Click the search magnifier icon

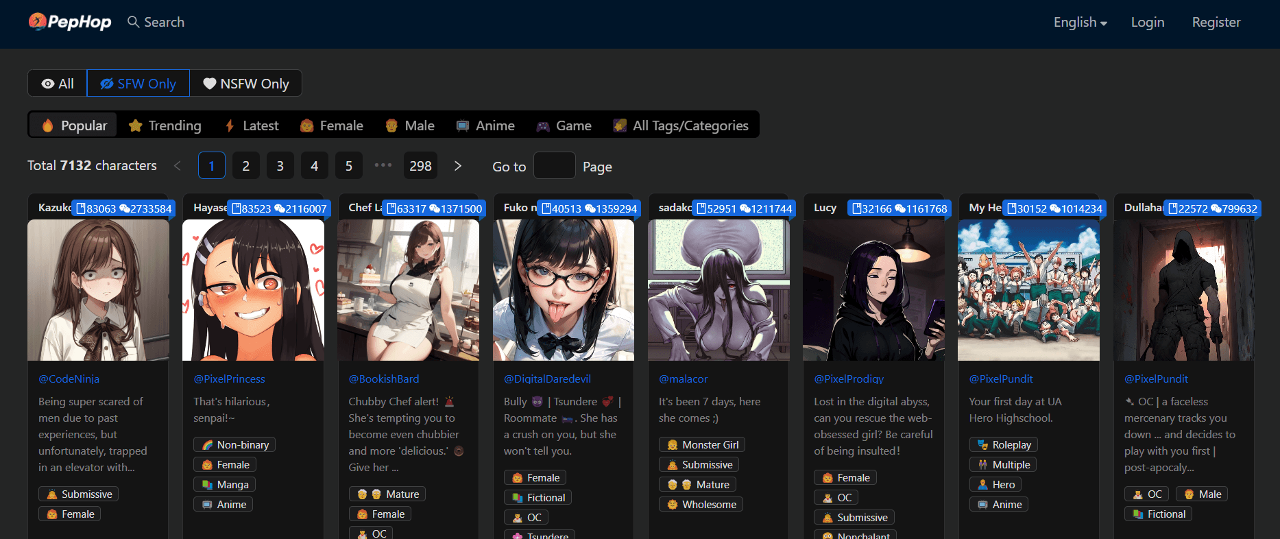[x=133, y=22]
